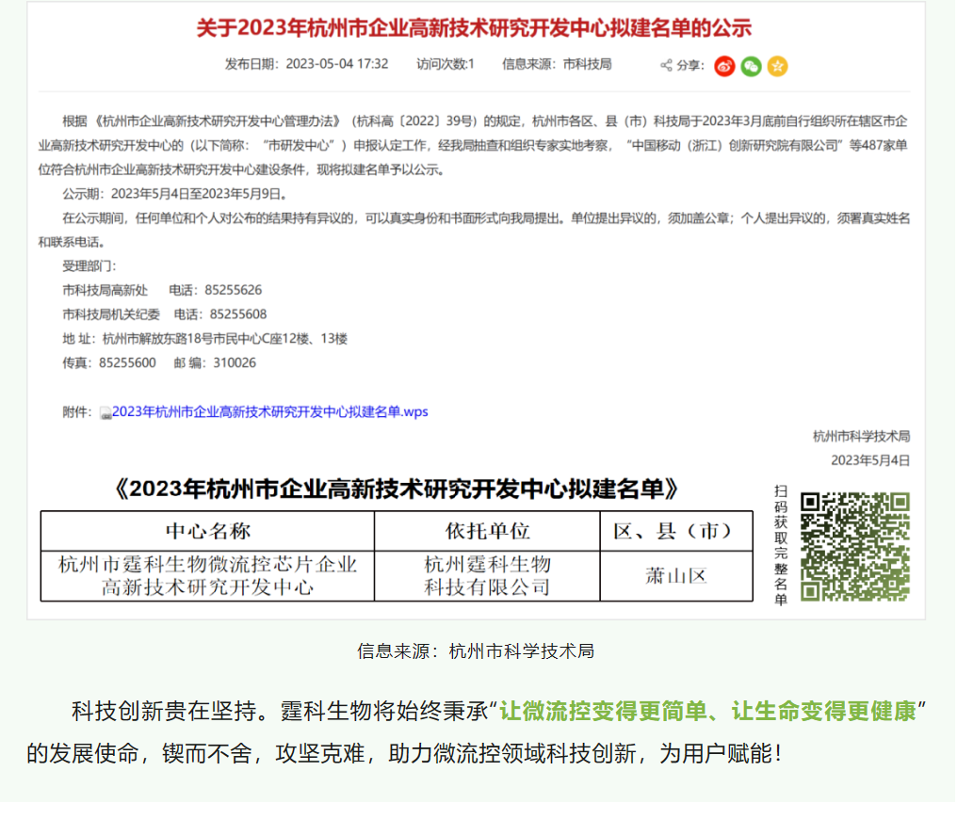Click the caption 信息来源：杭州市科学技术局
This screenshot has height=819, width=957.
click(476, 651)
